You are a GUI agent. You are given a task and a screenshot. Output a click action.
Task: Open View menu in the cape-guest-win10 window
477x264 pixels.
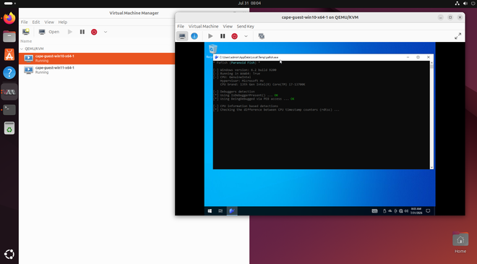tap(228, 27)
